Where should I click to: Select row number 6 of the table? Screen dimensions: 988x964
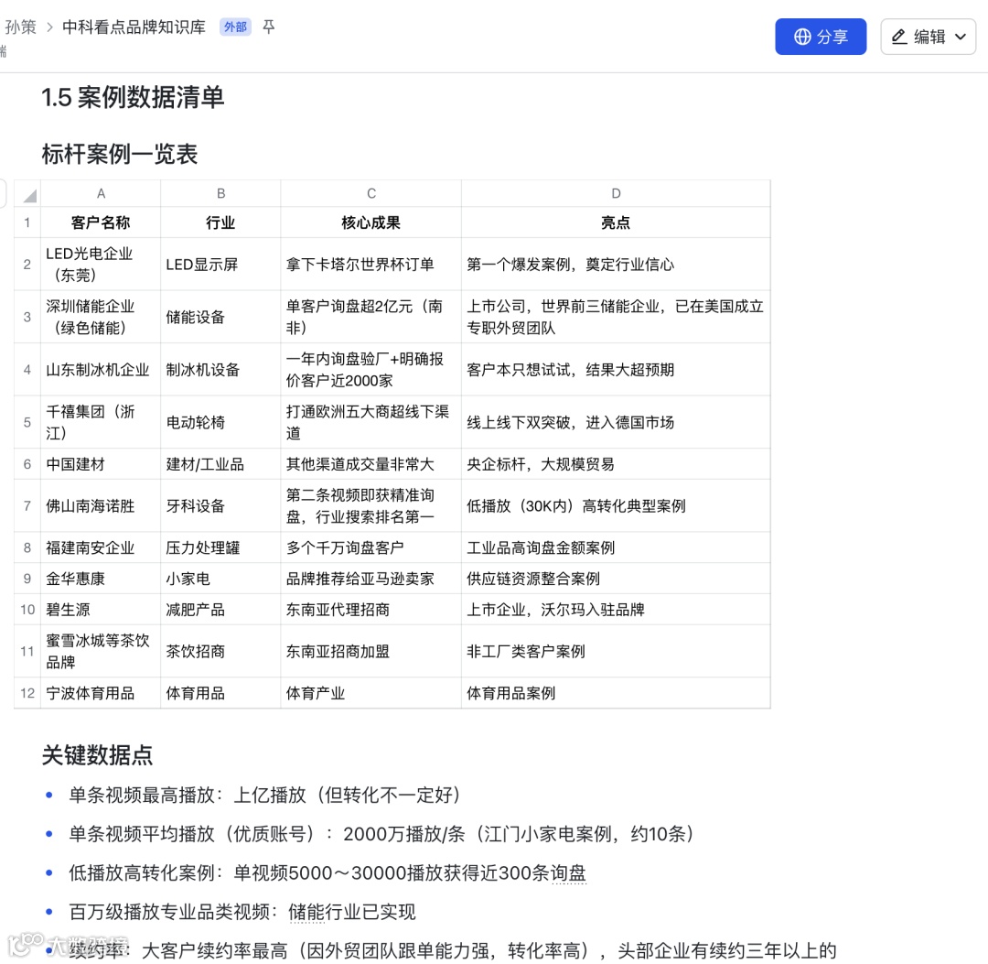click(27, 464)
